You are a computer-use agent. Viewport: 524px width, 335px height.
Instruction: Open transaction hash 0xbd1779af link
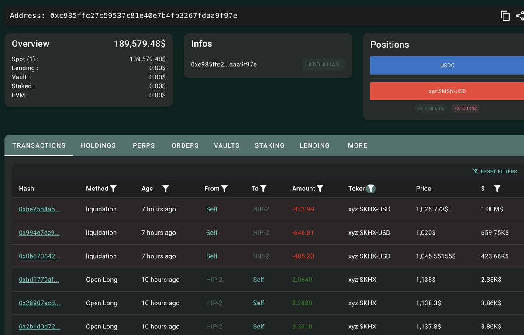(x=39, y=280)
